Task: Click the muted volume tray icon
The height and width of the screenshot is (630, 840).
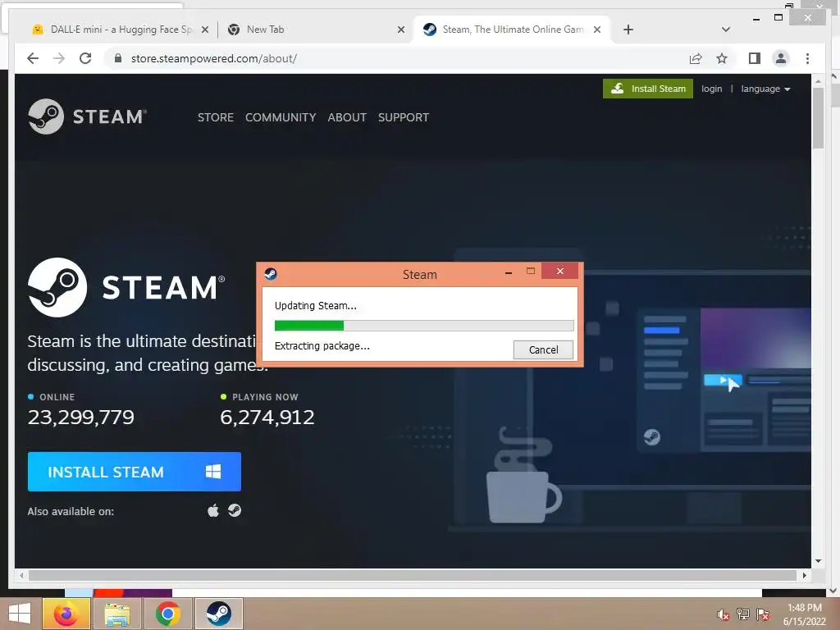Action: tap(723, 614)
